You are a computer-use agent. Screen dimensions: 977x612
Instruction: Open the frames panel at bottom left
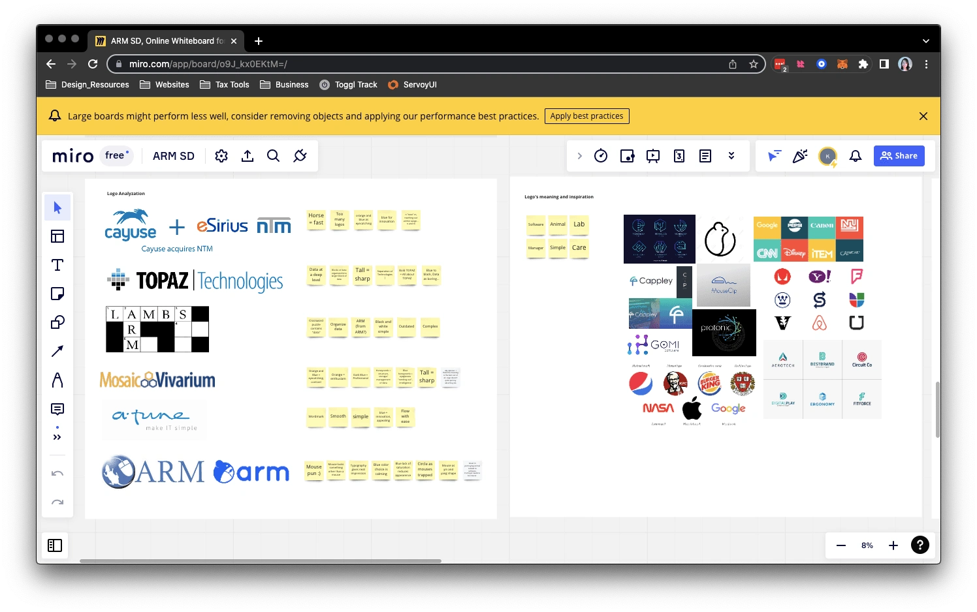[55, 545]
